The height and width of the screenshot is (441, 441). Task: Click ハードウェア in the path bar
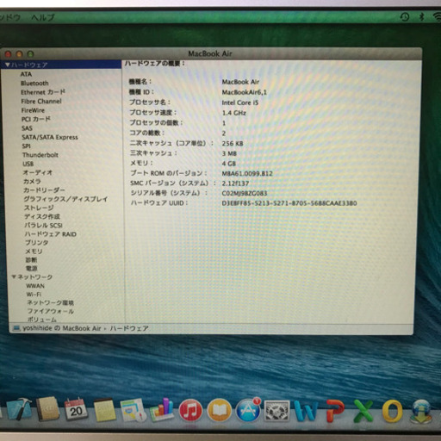[129, 328]
